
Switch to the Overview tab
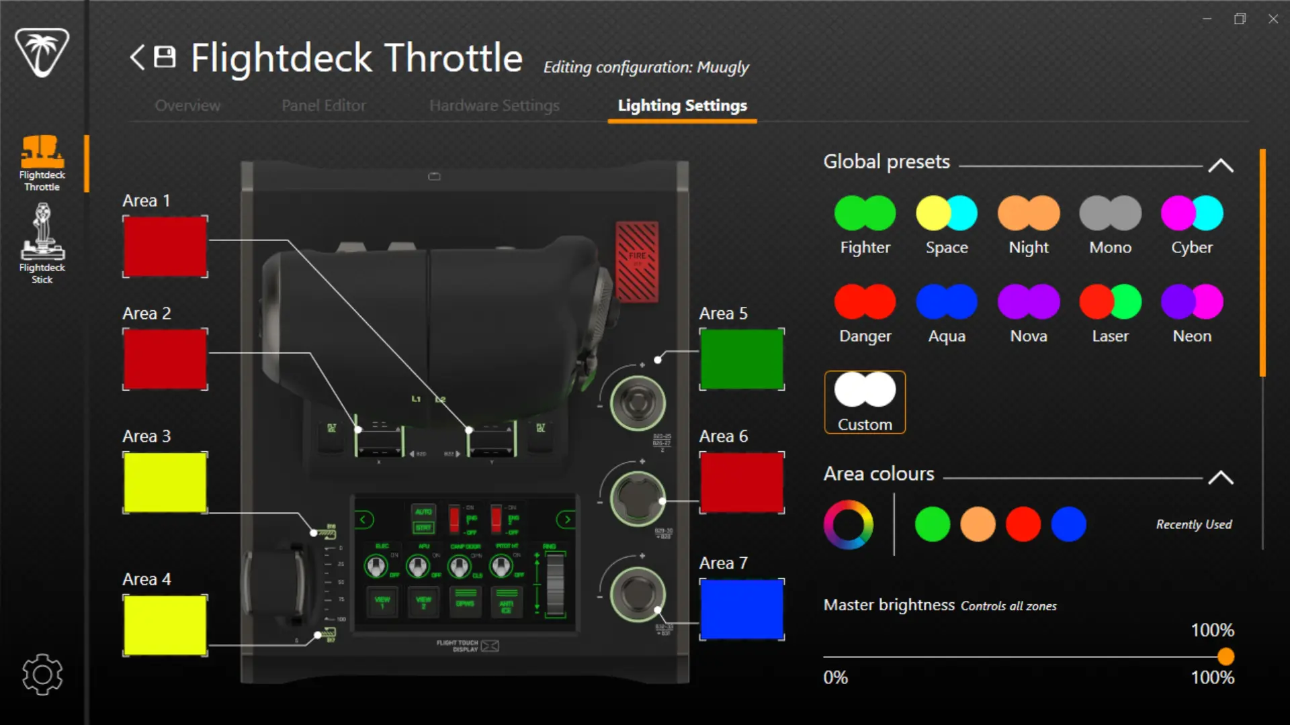pyautogui.click(x=187, y=105)
